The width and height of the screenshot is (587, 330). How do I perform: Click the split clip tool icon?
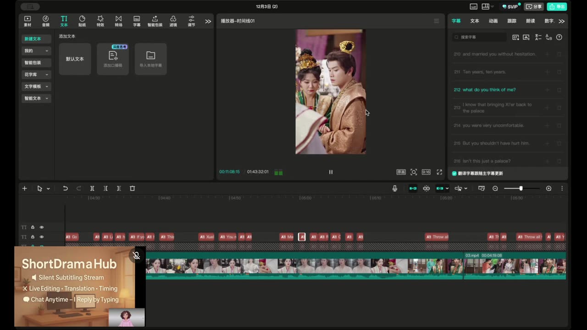coord(92,188)
